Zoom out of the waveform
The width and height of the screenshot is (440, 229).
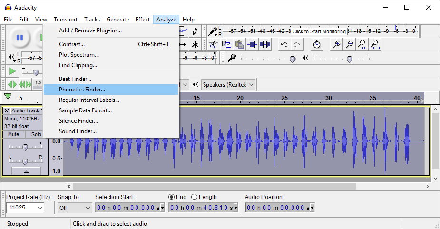pyautogui.click(x=349, y=44)
